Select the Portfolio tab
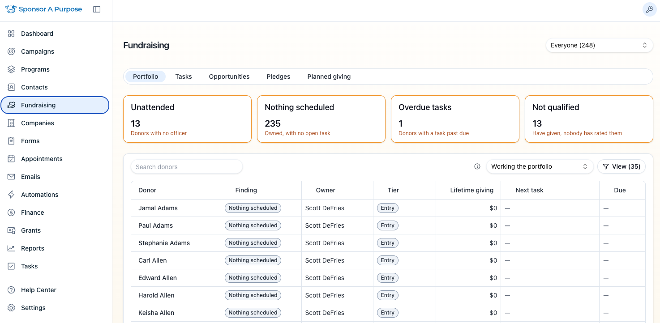The width and height of the screenshot is (660, 323). point(146,76)
